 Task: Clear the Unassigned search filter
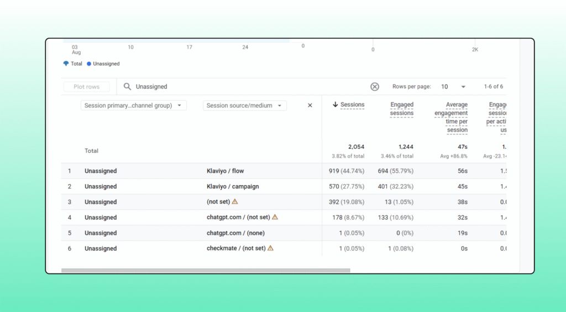tap(375, 87)
